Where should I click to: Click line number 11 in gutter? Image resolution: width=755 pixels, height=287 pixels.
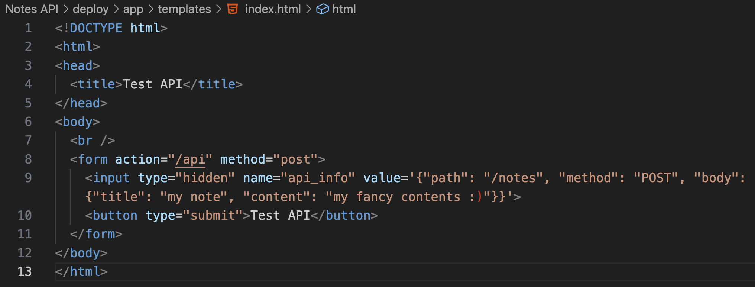coord(25,234)
